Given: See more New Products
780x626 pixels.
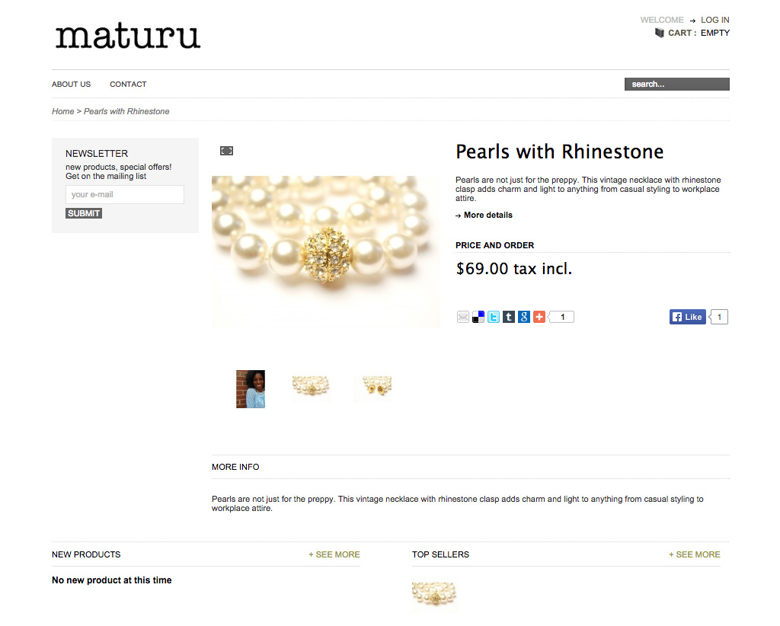Looking at the screenshot, I should pyautogui.click(x=334, y=555).
